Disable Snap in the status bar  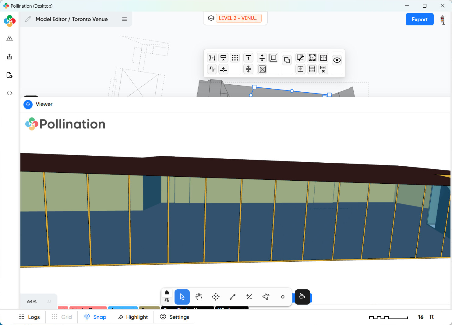point(95,317)
